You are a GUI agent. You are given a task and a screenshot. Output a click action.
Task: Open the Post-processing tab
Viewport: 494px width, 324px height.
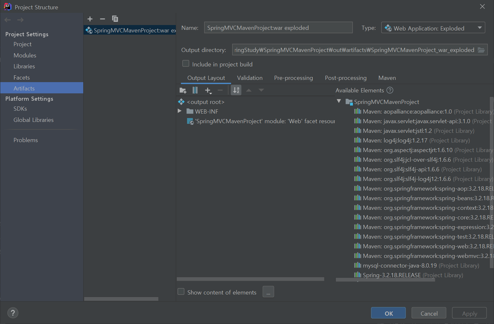point(346,78)
